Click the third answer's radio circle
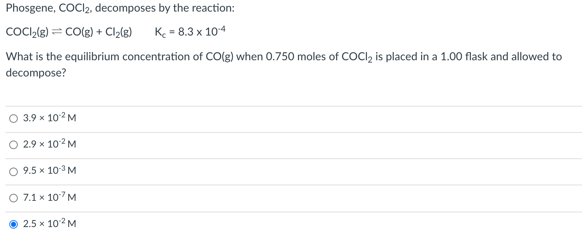This screenshot has width=582, height=251. (x=14, y=171)
